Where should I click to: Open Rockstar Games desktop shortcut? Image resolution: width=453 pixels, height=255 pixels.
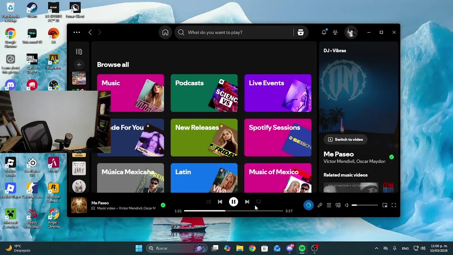pos(53,193)
